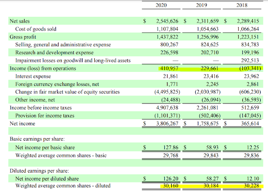The image size is (268, 191).
Task: Select impairment value 292,513
Action: coord(250,60)
